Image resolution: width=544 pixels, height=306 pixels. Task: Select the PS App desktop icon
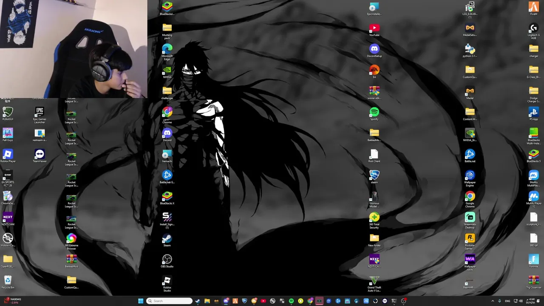coord(533,114)
